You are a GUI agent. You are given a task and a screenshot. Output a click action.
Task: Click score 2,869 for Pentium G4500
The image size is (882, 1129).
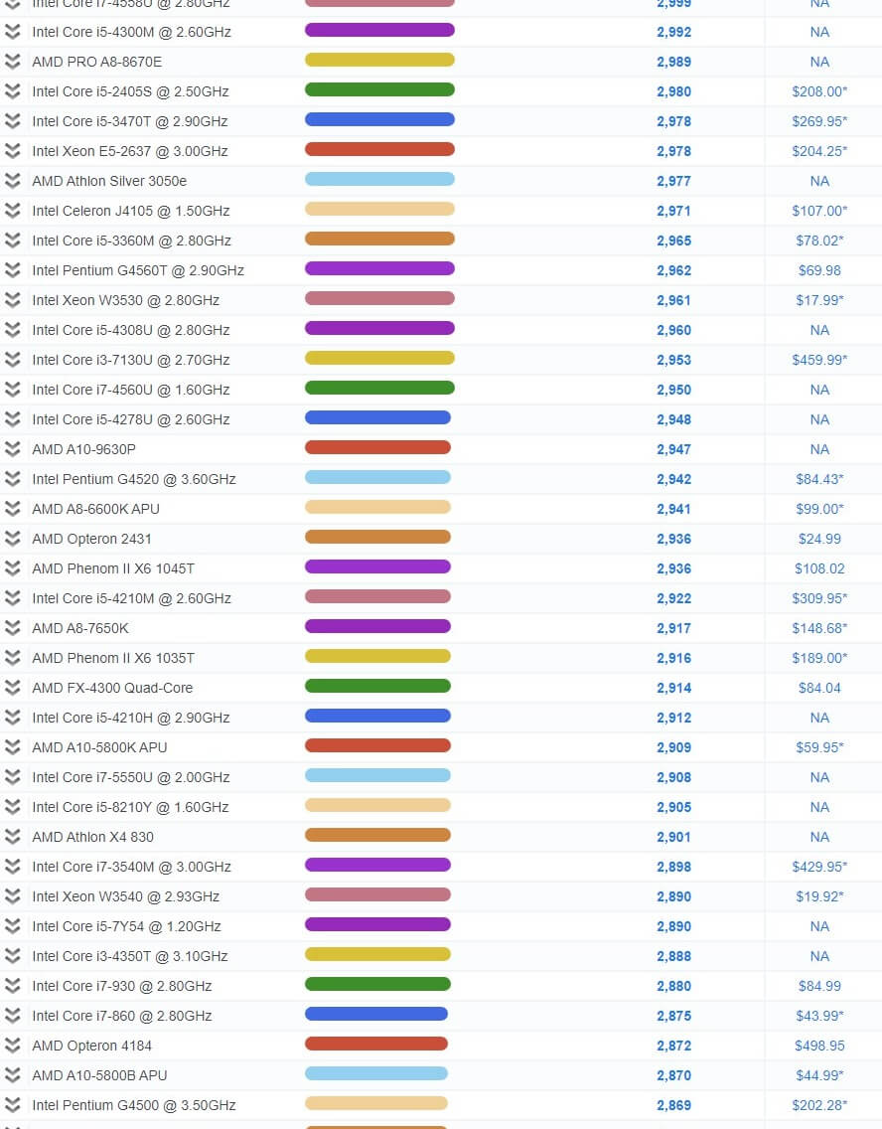click(673, 1105)
